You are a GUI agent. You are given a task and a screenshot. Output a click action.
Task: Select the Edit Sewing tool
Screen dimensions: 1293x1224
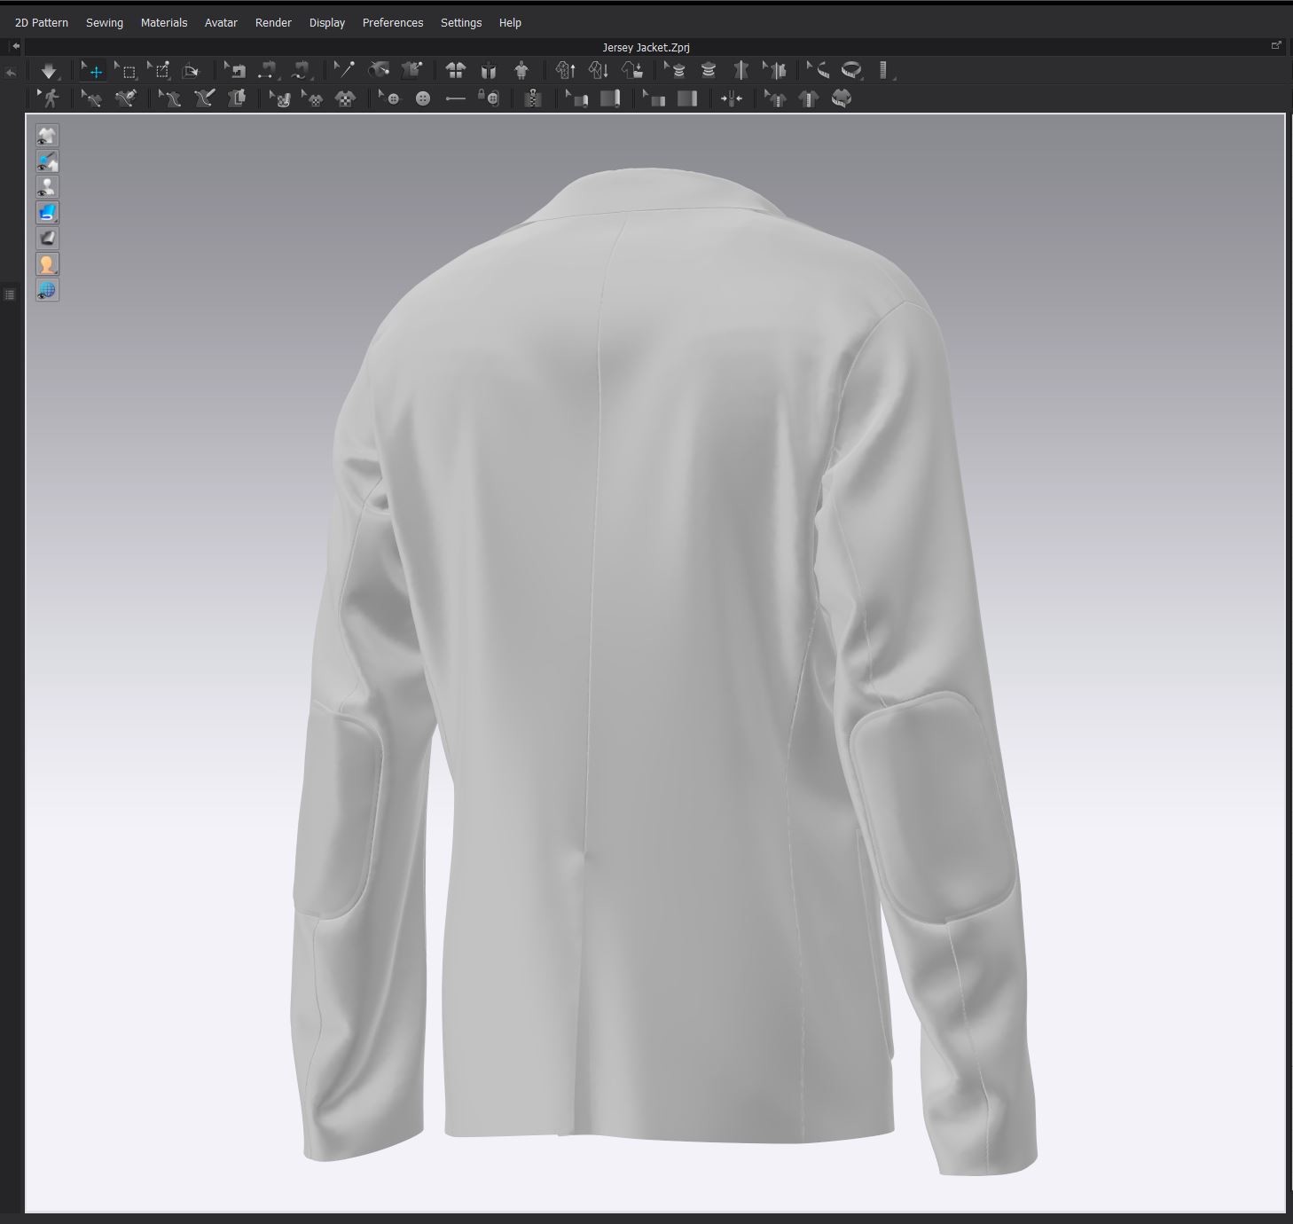tap(92, 98)
